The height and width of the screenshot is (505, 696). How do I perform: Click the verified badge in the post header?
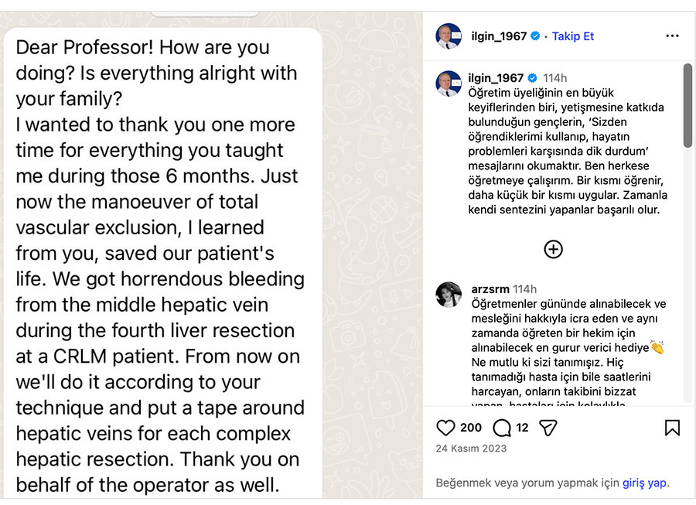[x=535, y=36]
